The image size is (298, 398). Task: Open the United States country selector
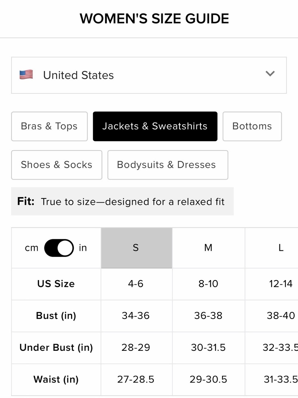149,75
